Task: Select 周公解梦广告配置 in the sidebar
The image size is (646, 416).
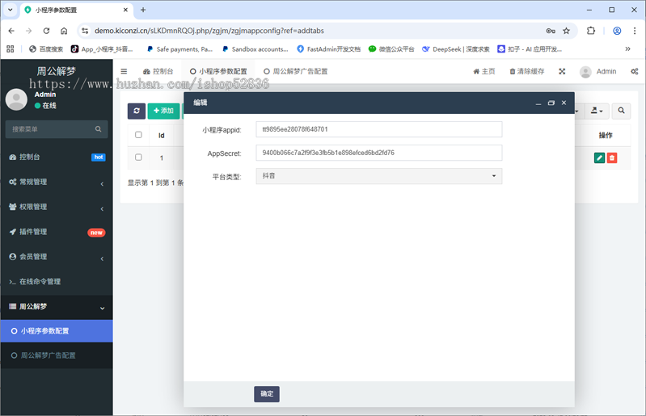Action: point(57,355)
